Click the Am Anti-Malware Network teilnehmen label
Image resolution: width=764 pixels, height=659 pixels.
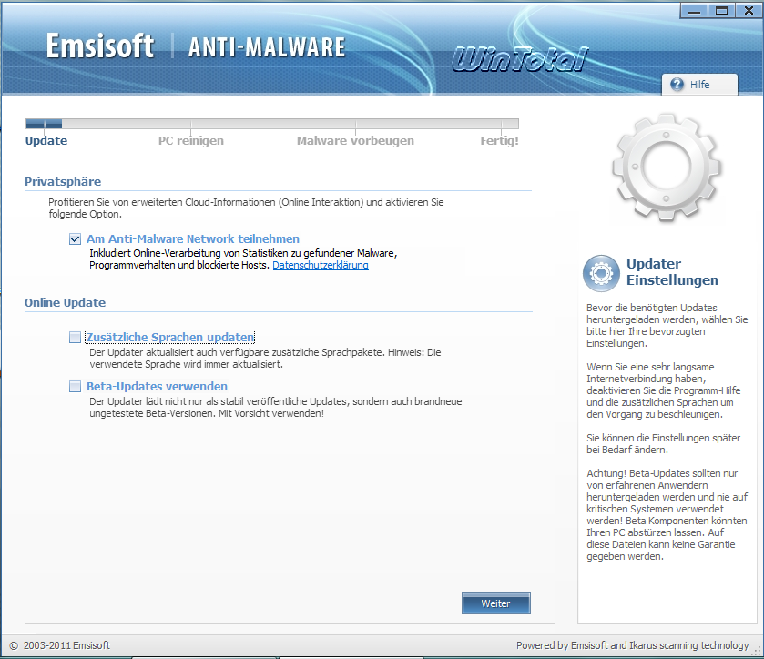tap(193, 239)
